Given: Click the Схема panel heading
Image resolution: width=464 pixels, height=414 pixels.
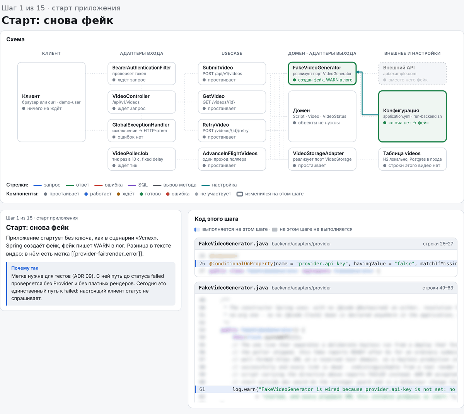Looking at the screenshot, I should tap(15, 39).
